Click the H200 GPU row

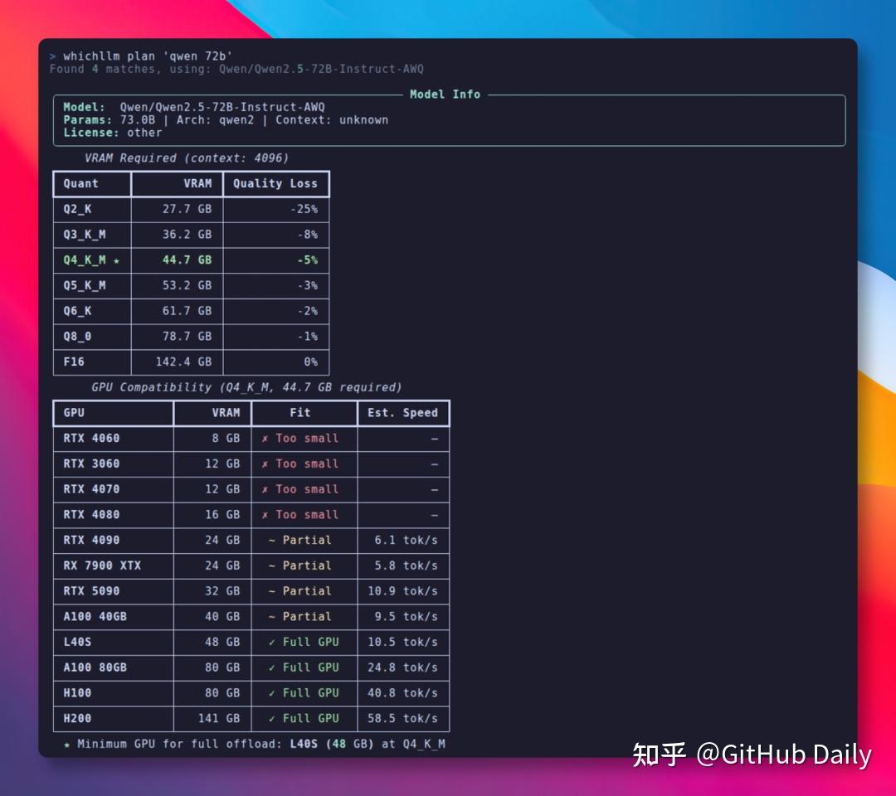251,718
